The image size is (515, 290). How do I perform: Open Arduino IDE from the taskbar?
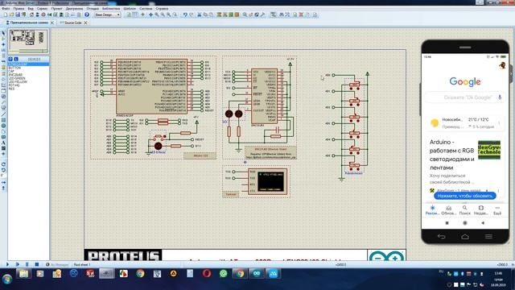click(x=257, y=273)
